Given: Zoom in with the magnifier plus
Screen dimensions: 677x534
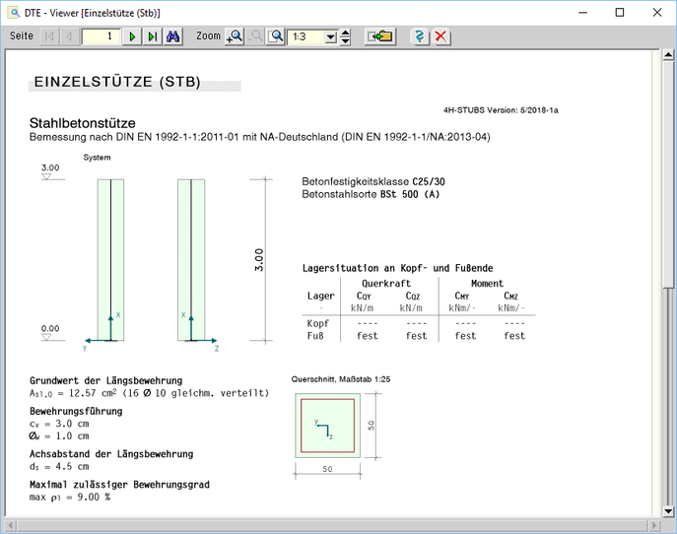Looking at the screenshot, I should [x=235, y=36].
